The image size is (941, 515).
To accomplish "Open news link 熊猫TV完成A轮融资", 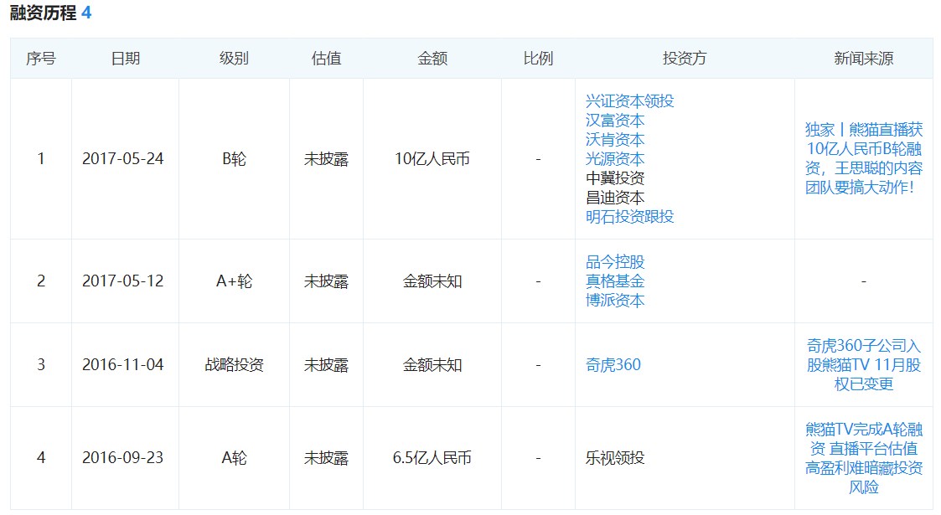I will [x=864, y=458].
